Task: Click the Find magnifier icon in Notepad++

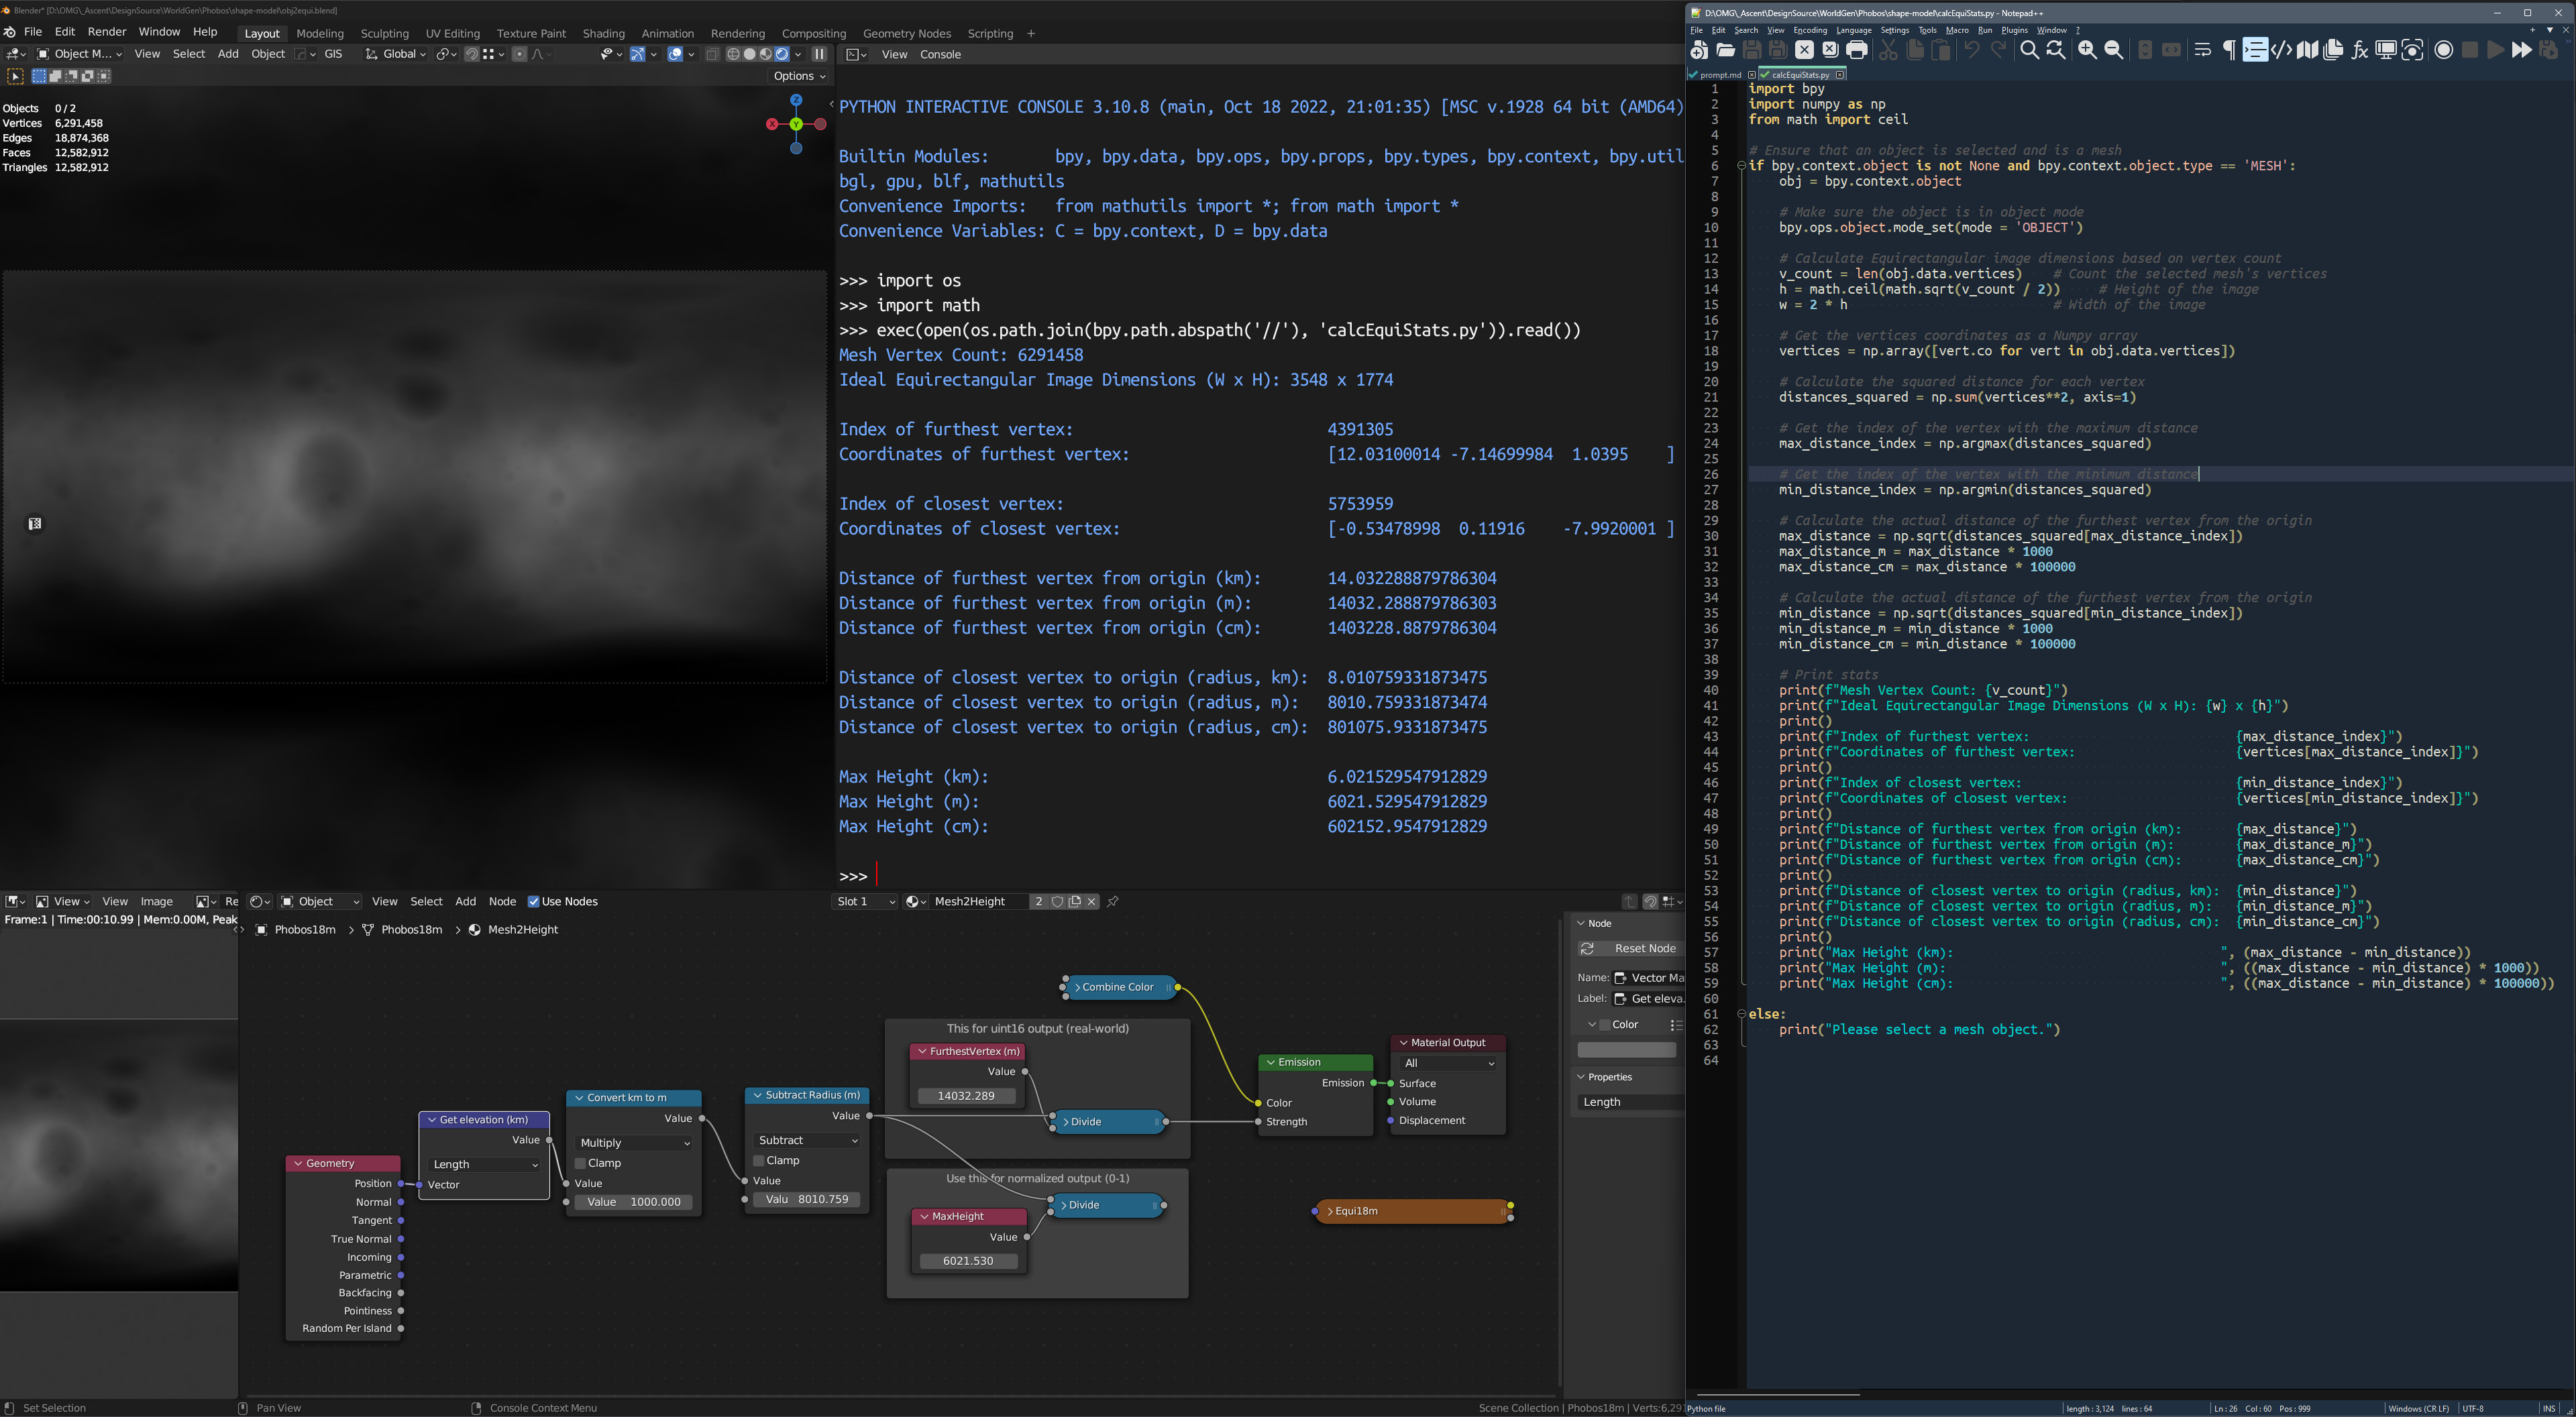Action: pos(2029,50)
